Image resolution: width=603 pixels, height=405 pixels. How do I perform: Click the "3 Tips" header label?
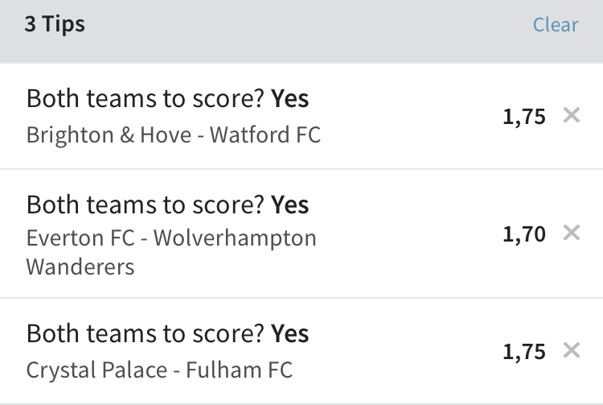click(x=55, y=24)
